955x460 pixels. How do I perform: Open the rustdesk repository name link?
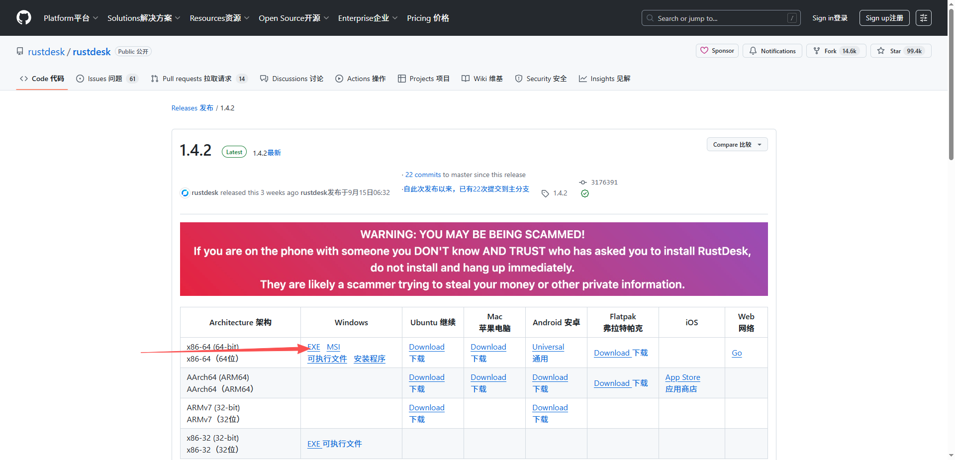point(92,52)
